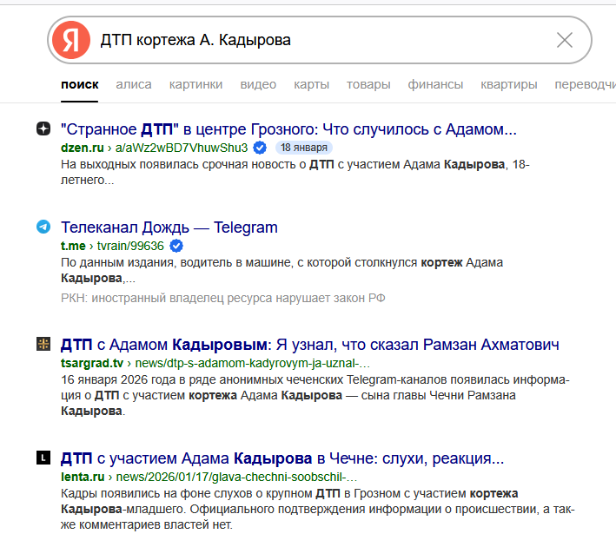Click the Telegram favicon icon
The image size is (616, 547).
43,227
